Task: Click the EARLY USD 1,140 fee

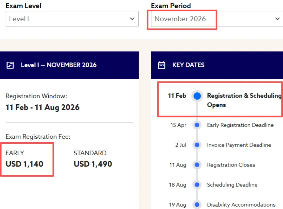Action: (x=24, y=164)
